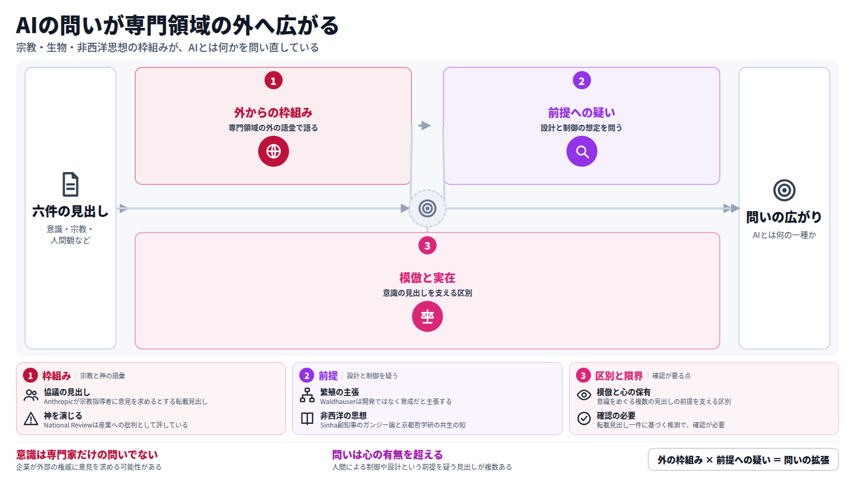This screenshot has height=481, width=855.
Task: Click the number 1 badge beside 枠組み
Action: 30,376
